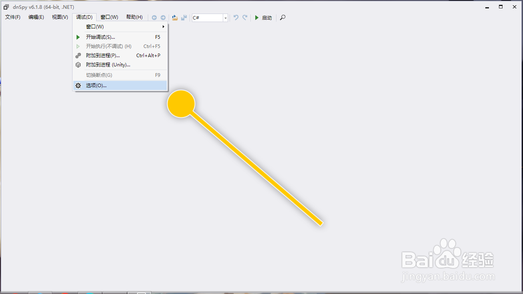Close the dnSpy window
The height and width of the screenshot is (294, 523).
515,7
